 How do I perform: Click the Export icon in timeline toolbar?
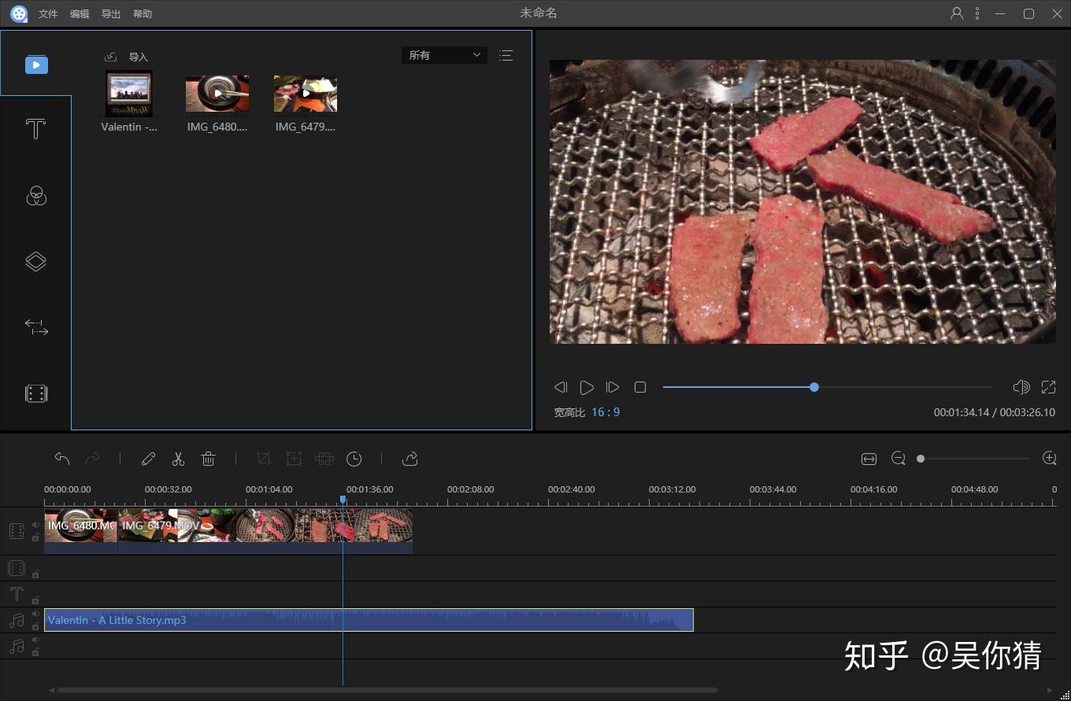(409, 459)
